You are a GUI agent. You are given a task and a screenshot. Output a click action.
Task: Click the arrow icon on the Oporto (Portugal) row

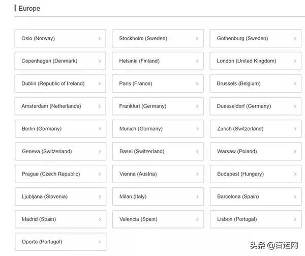tap(100, 242)
